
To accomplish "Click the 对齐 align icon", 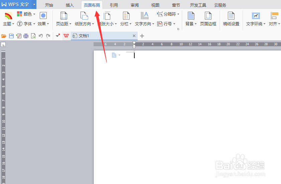I will (275, 16).
